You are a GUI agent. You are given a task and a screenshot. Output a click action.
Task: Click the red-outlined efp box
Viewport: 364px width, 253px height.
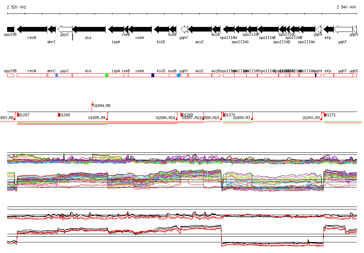[328, 75]
